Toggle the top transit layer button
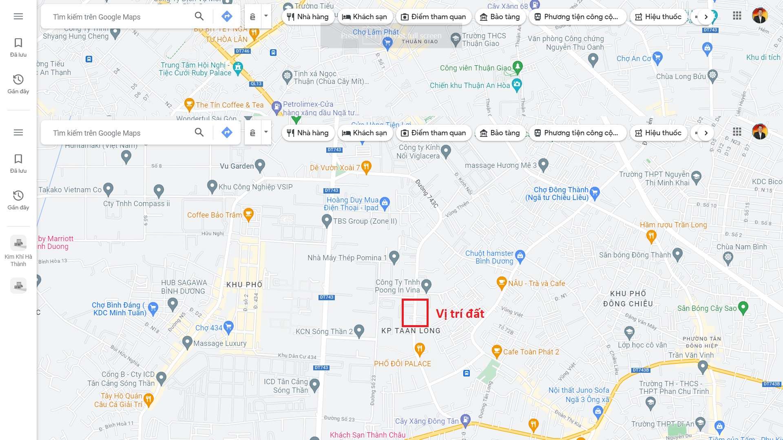This screenshot has width=783, height=440. 253,16
